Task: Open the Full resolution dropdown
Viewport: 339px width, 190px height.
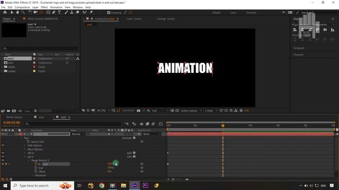Action: point(160,110)
